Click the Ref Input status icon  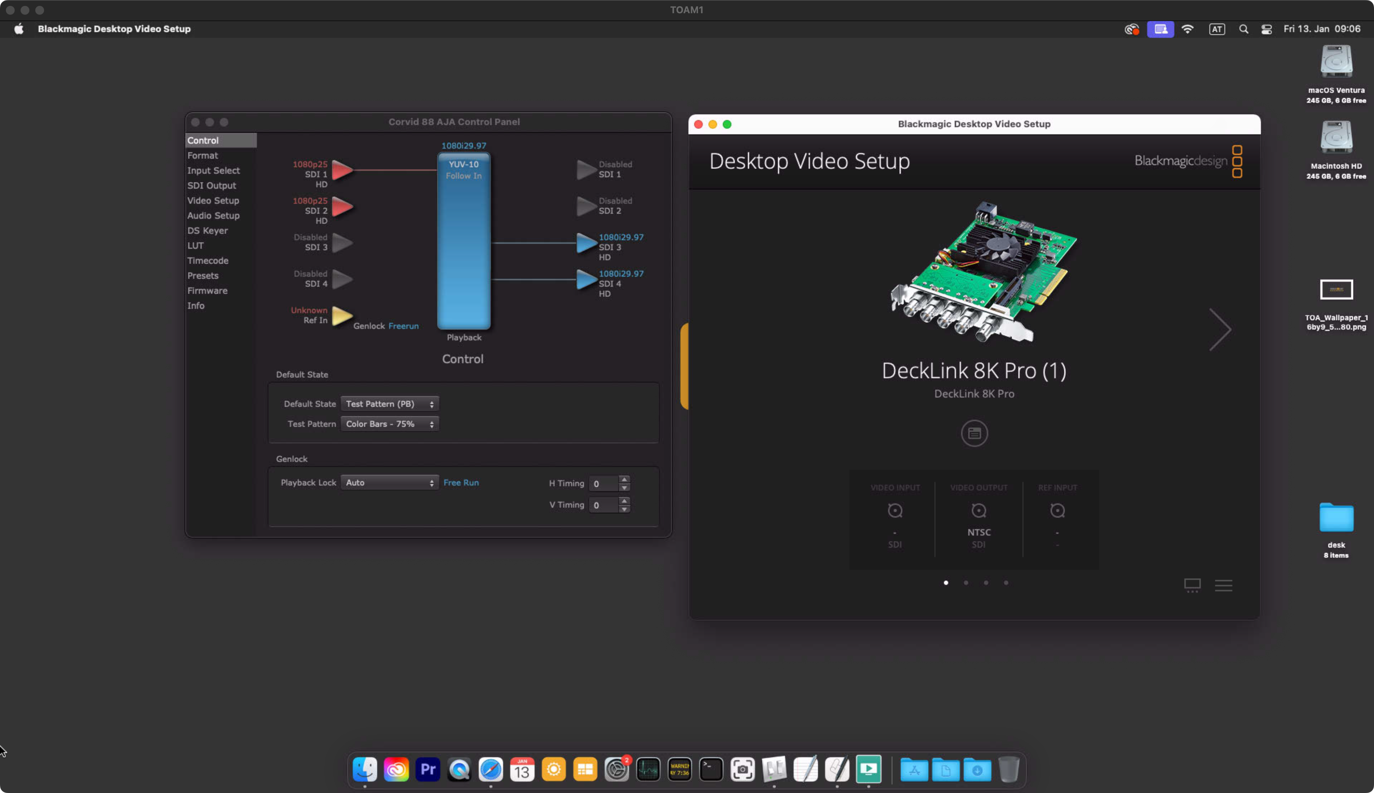[1057, 510]
